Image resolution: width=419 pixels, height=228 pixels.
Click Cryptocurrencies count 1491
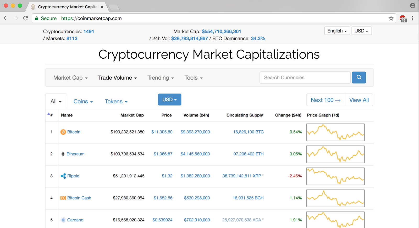[x=89, y=31]
